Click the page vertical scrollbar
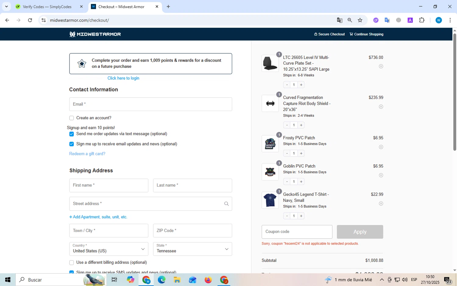457x286 pixels. tap(455, 91)
